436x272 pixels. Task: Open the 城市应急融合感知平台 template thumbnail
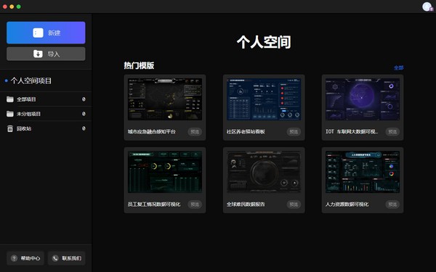(165, 99)
